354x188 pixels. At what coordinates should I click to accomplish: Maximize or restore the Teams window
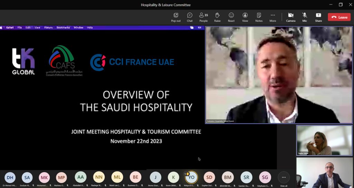341,4
